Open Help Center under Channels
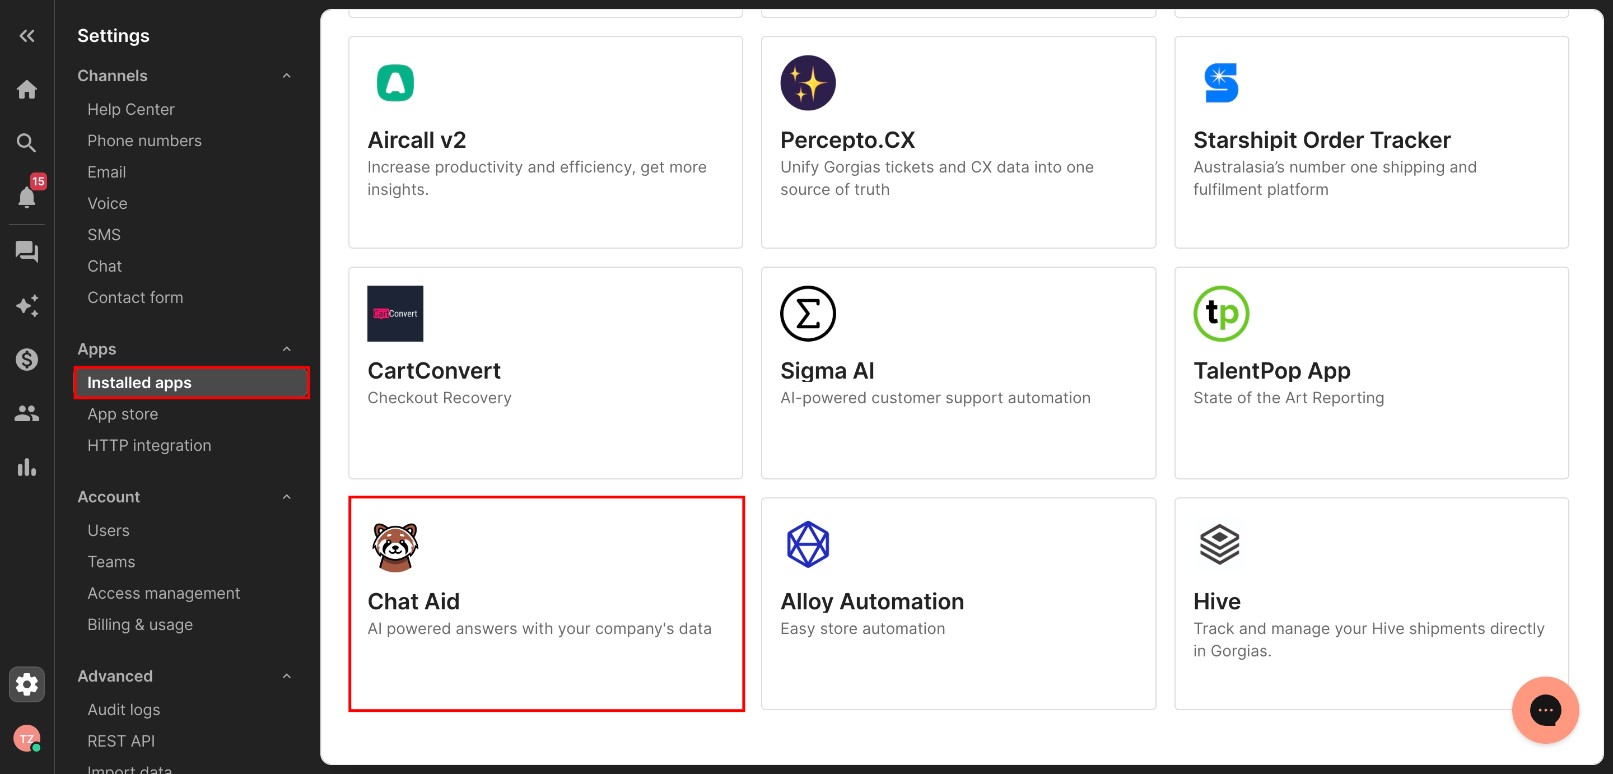 (x=131, y=109)
